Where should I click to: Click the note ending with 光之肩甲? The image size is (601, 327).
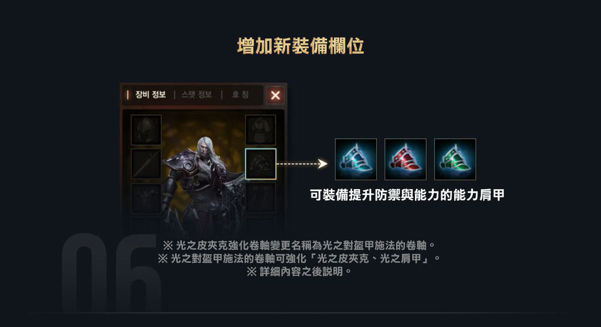299,258
